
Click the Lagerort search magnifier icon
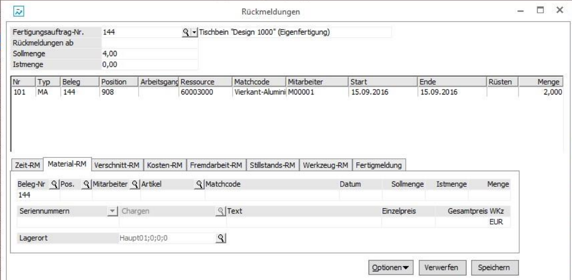click(221, 238)
